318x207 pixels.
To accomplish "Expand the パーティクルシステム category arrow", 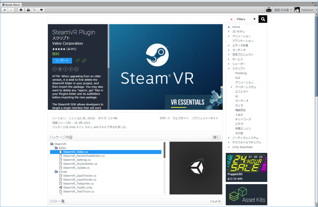I will pyautogui.click(x=229, y=138).
